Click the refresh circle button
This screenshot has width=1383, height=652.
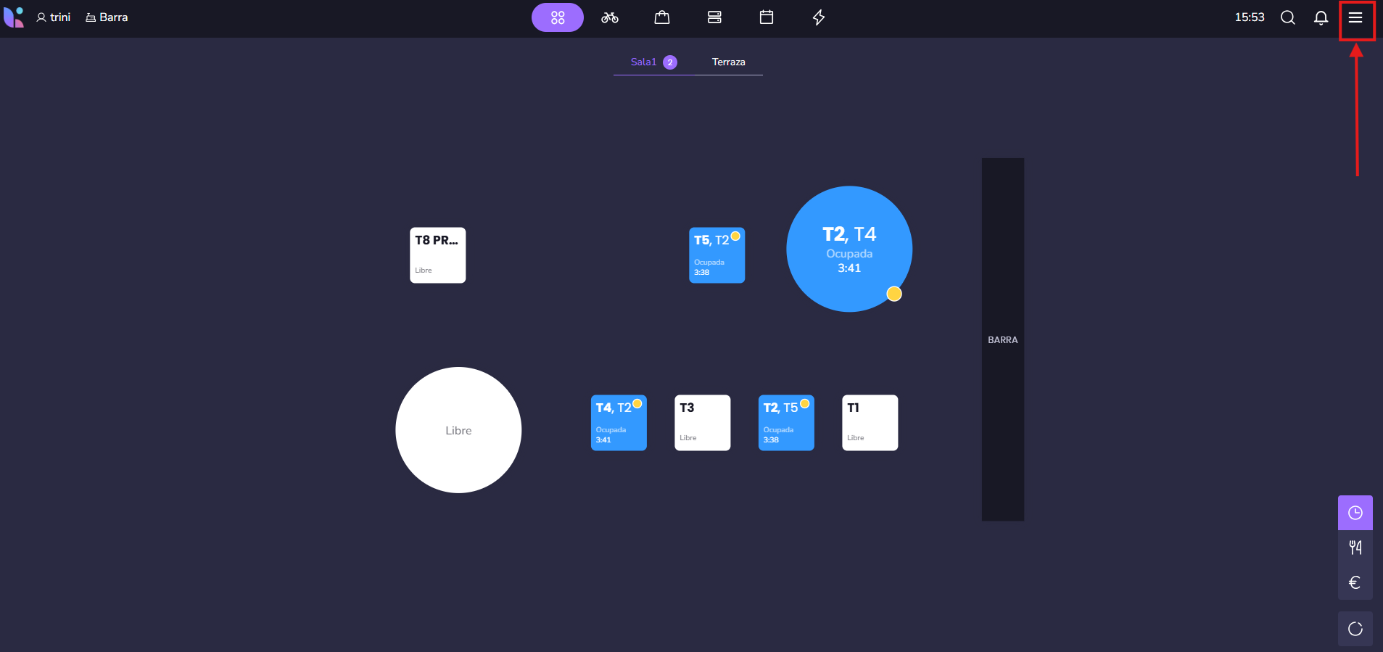coord(1355,629)
